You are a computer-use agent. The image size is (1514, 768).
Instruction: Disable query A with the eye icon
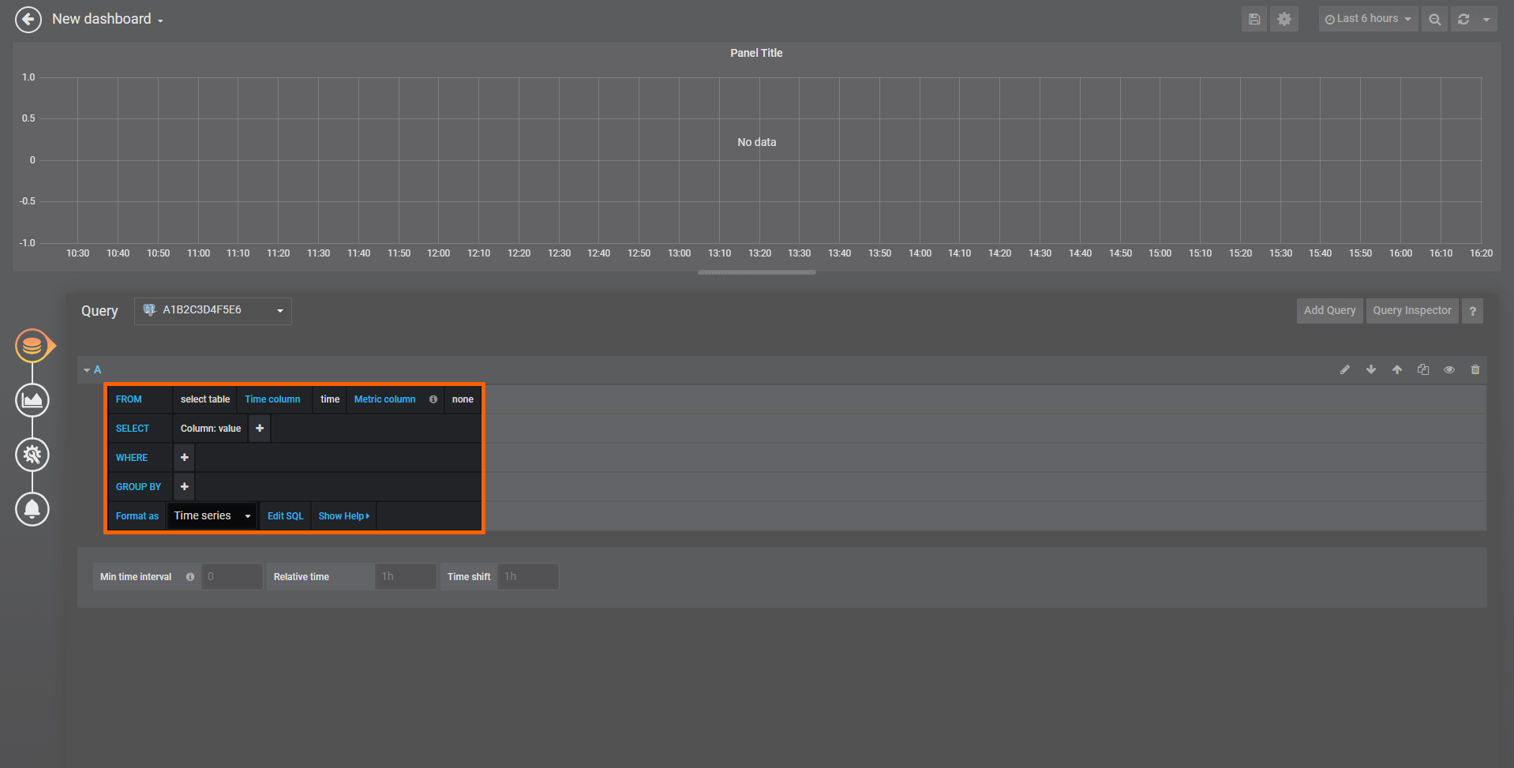pos(1448,369)
